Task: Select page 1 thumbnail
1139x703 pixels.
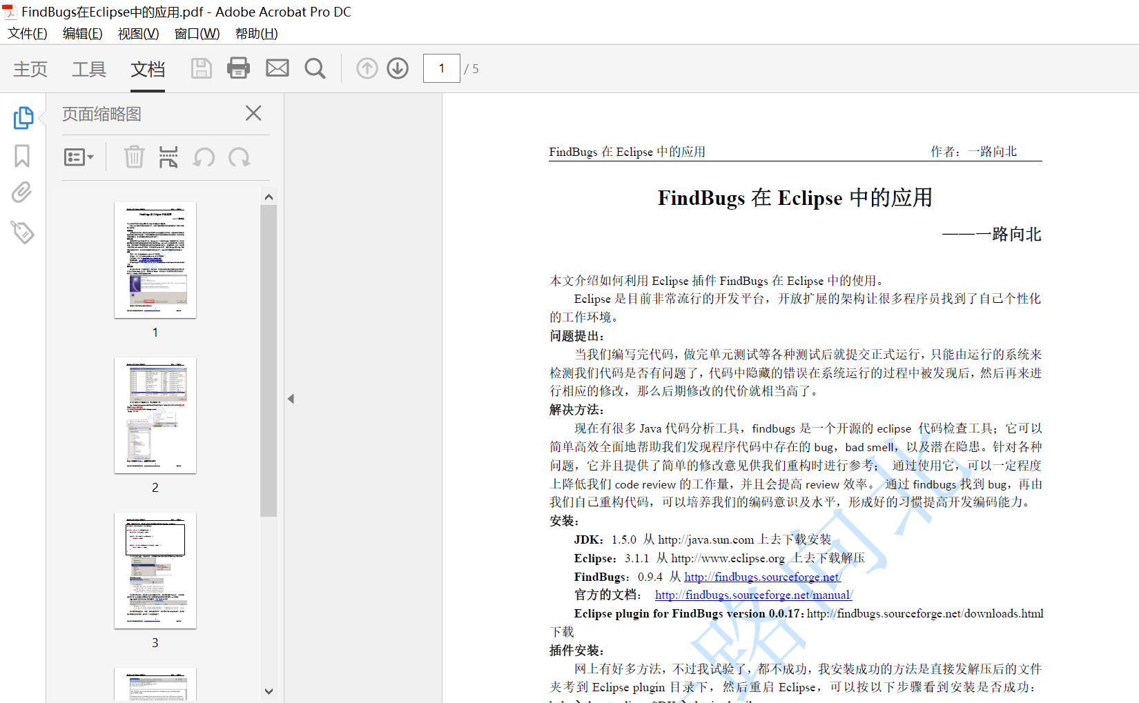Action: 155,260
